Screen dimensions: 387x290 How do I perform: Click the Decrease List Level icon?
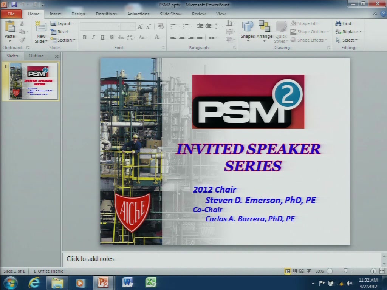coord(200,26)
